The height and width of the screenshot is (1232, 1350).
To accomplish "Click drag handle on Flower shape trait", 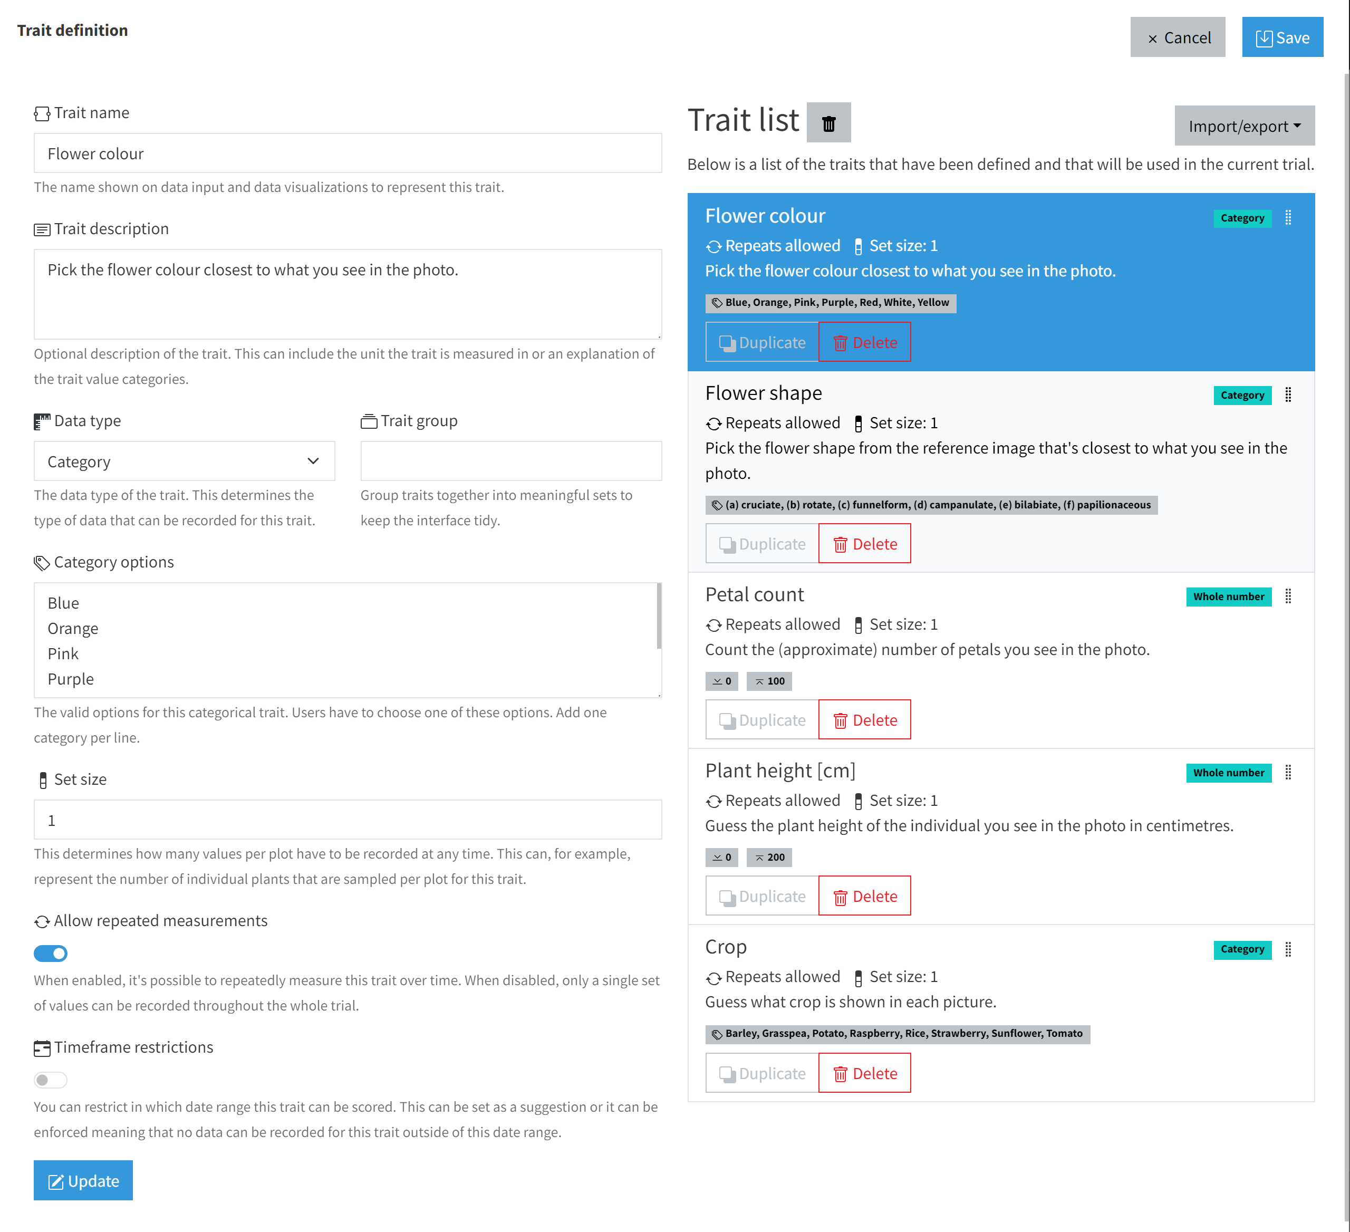I will coord(1288,395).
